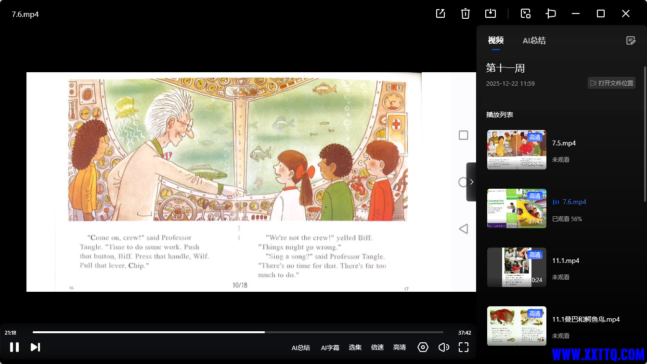
Task: Switch to the AI总结 tab
Action: (x=534, y=40)
